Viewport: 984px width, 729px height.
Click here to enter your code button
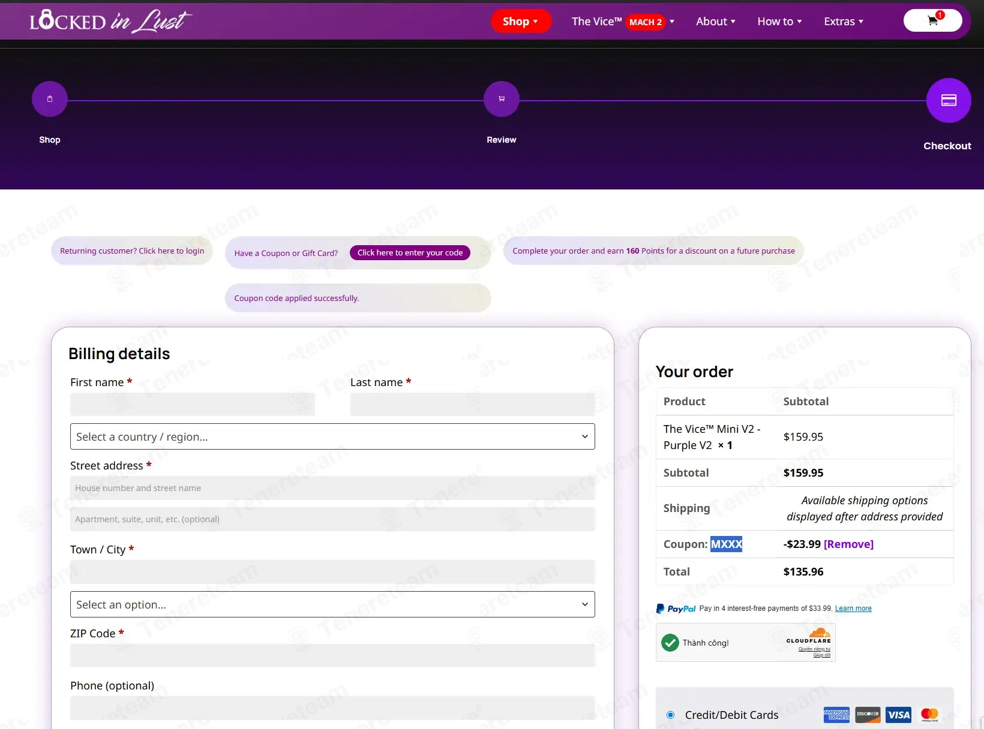coord(410,253)
